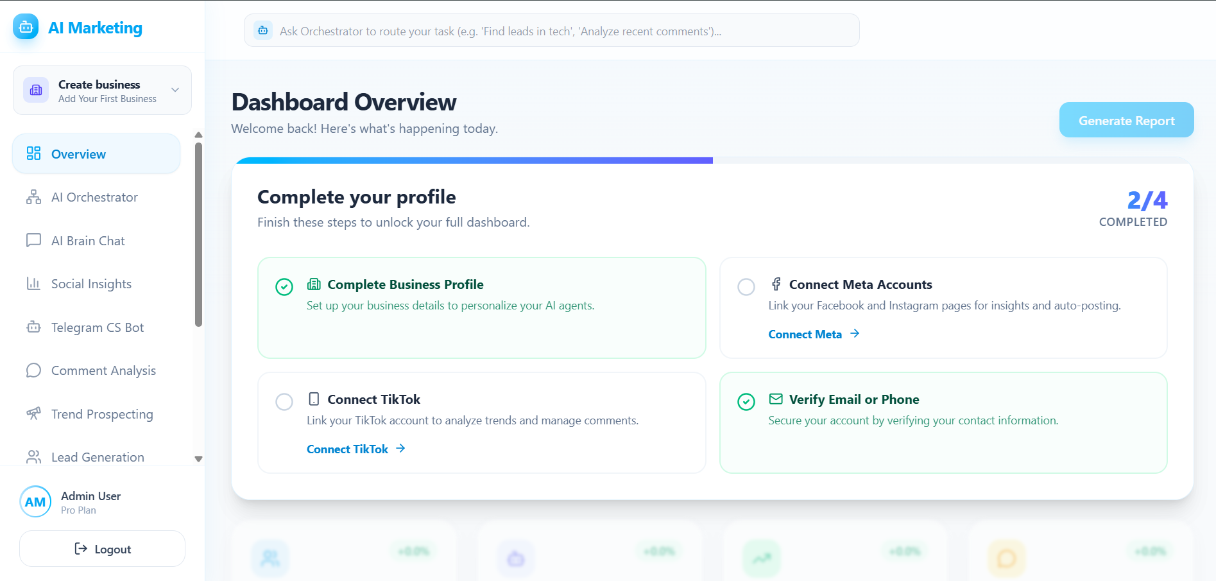1216x581 pixels.
Task: Click the Overview grid icon in sidebar
Action: point(33,153)
